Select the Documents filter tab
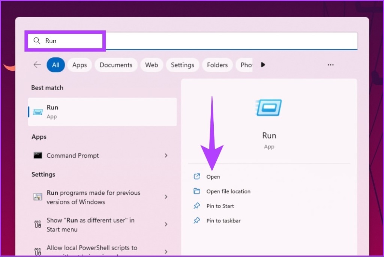 tap(116, 65)
